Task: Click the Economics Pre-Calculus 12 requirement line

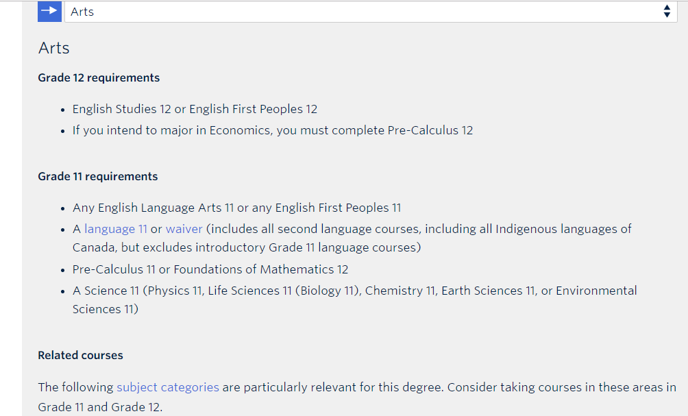Action: [273, 130]
